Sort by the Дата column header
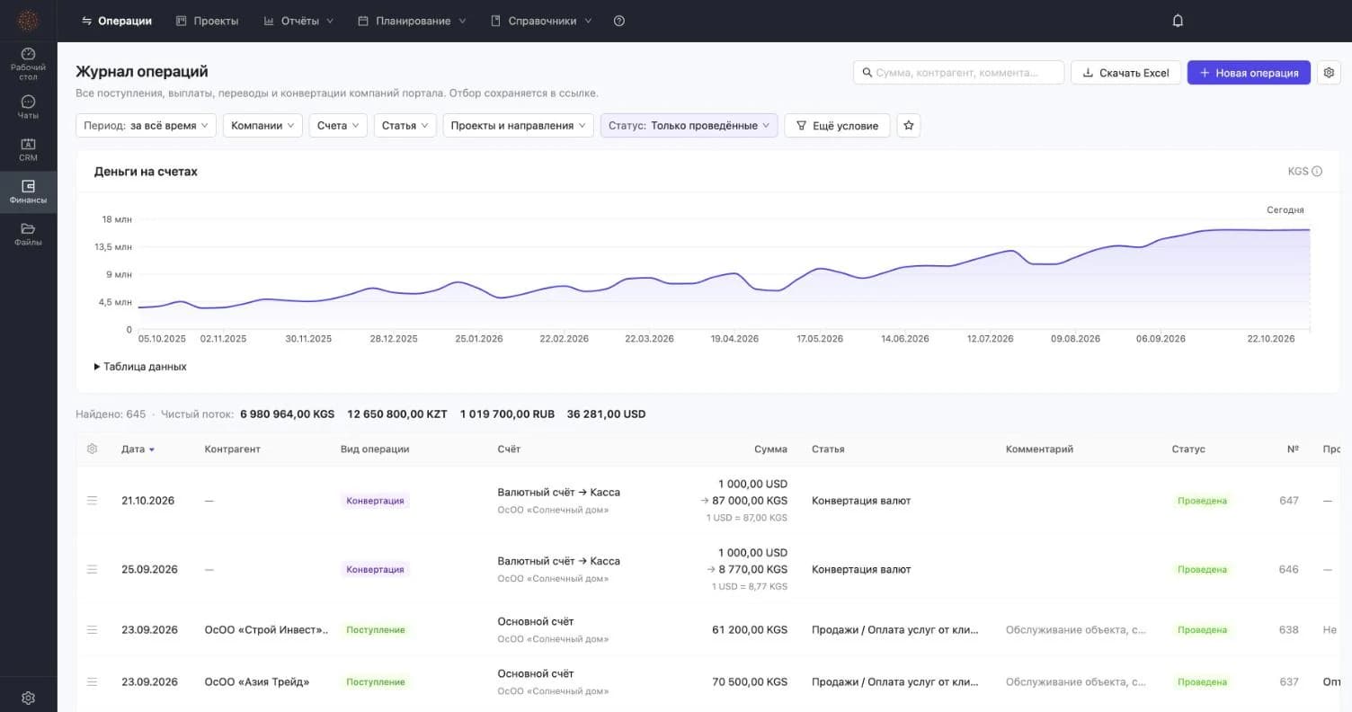Screen dimensions: 1352x712 click(x=138, y=449)
